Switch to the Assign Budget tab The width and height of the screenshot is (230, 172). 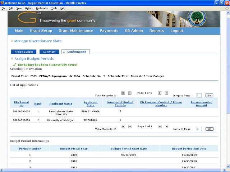(23, 52)
